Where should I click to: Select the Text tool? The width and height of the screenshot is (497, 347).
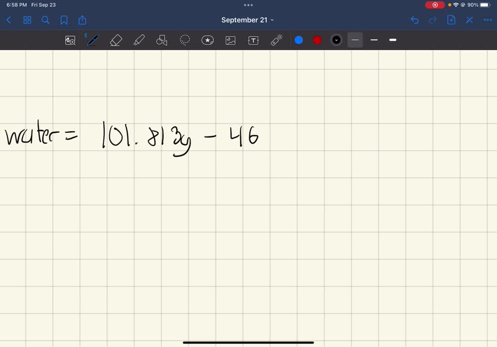tap(253, 40)
